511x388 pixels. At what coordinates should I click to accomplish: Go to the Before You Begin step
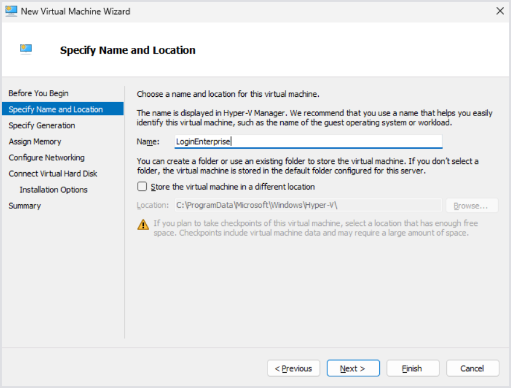tap(38, 93)
